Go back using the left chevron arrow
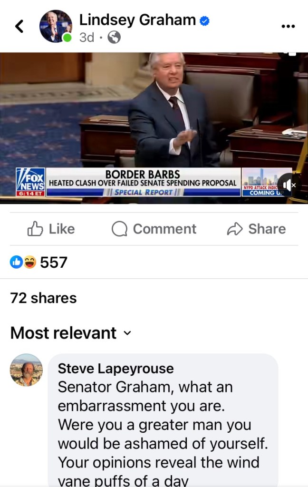 click(x=19, y=26)
